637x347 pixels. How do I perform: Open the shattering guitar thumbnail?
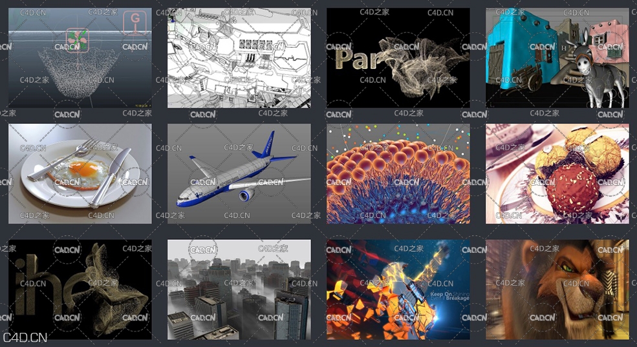(398, 290)
